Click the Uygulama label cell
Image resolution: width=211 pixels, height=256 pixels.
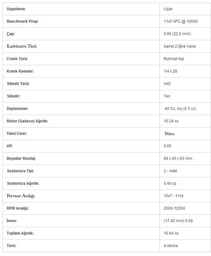[81, 9]
